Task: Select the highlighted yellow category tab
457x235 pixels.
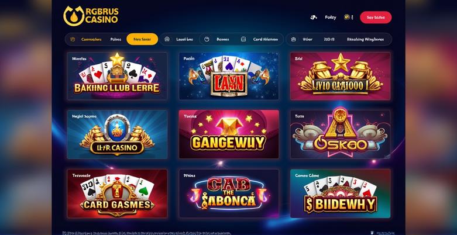Action: coord(142,39)
